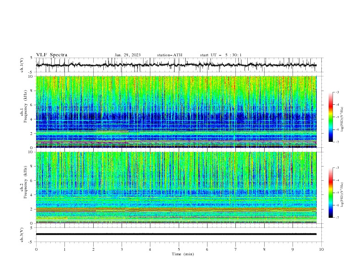Click time axis tick label '8'
362x280 pixels.
coord(264,249)
